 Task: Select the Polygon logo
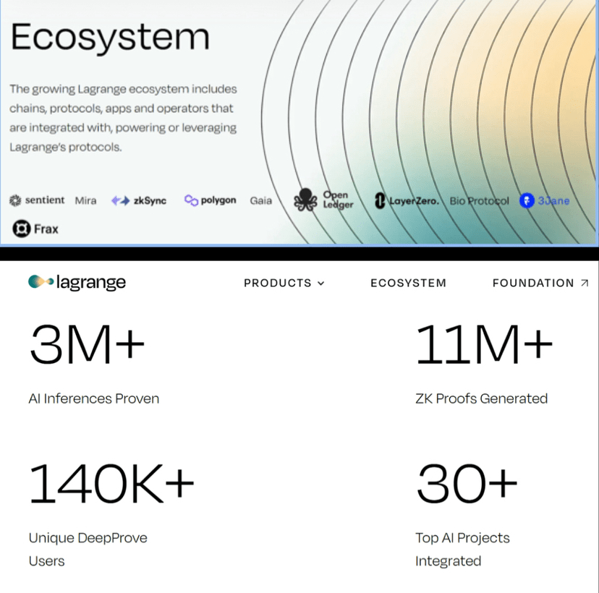[210, 200]
